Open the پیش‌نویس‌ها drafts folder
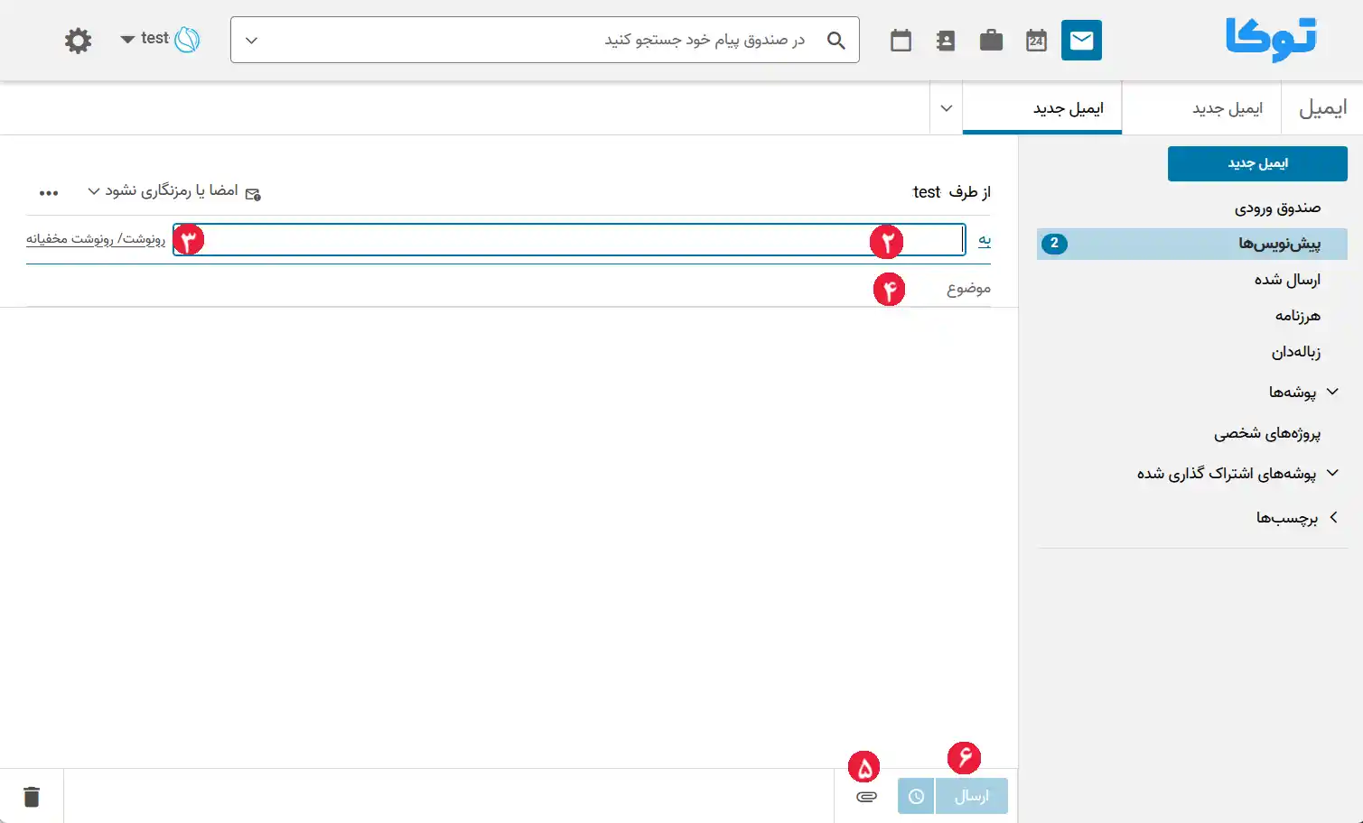The height and width of the screenshot is (823, 1363). (1192, 244)
